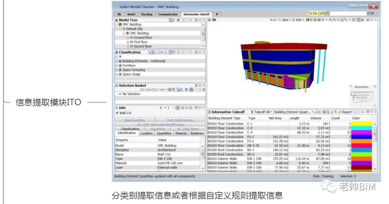
Task: Select the Wall-116 name value
Action: coord(164,154)
